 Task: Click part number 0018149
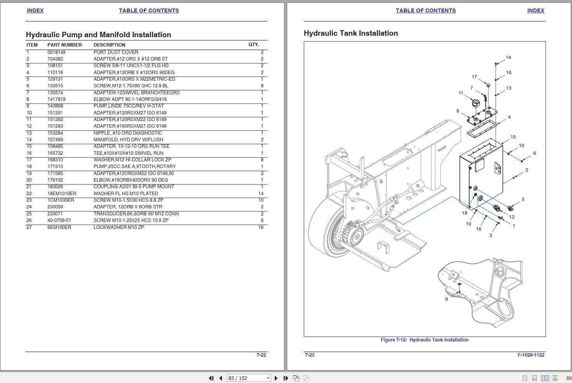[57, 52]
